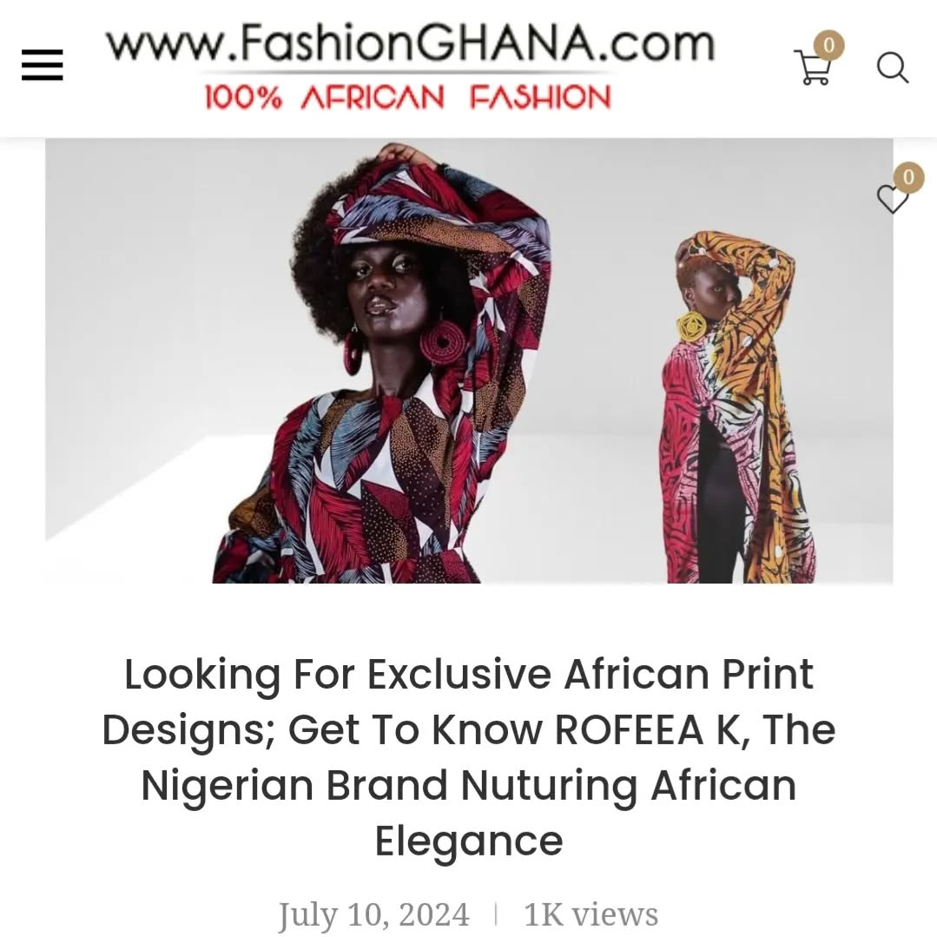Click the Nigerian Brand Nuturing African line
The image size is (937, 937).
[469, 785]
